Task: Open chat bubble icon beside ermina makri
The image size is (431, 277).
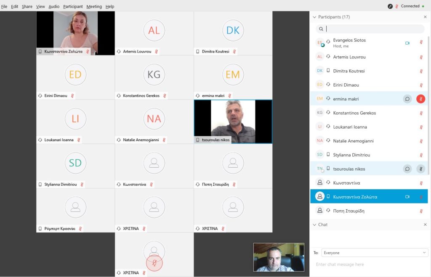Action: coord(407,99)
